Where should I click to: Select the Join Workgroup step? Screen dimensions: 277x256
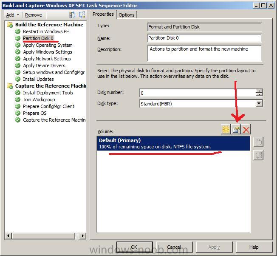click(x=39, y=100)
